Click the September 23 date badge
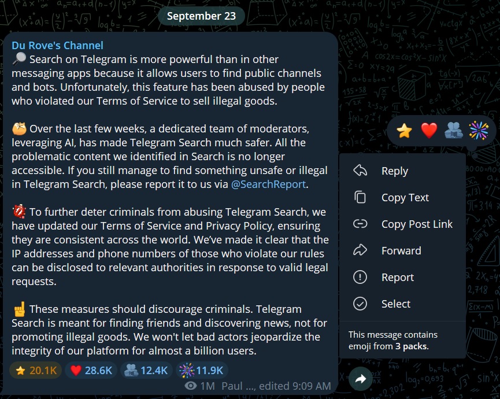 (x=201, y=16)
